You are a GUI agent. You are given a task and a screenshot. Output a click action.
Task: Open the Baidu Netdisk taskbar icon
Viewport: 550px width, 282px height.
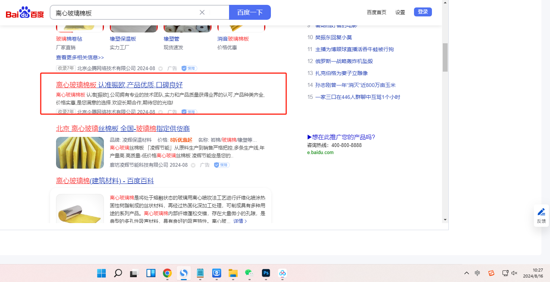[282, 273]
